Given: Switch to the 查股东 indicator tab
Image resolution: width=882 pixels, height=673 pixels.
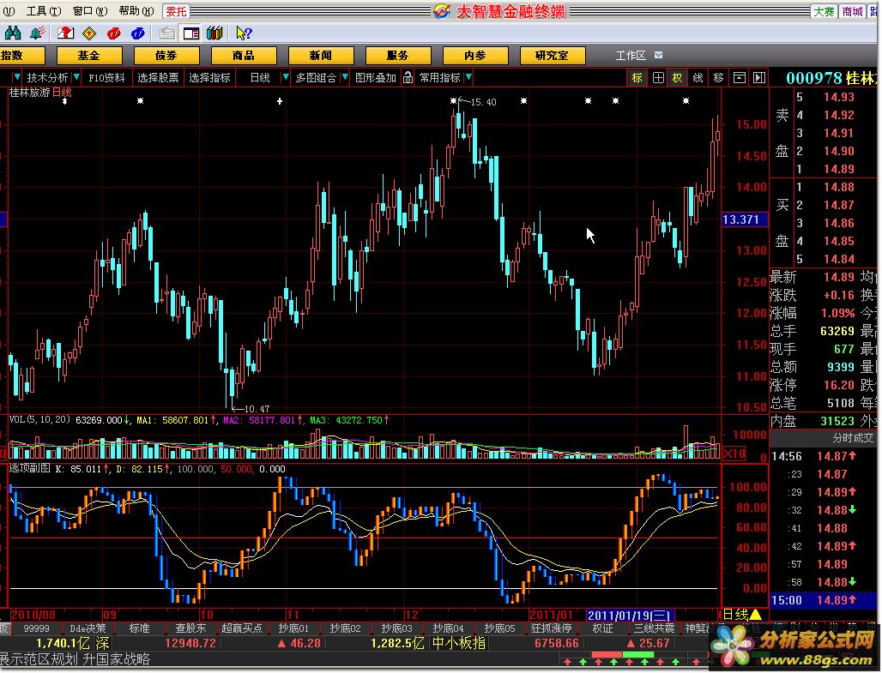Looking at the screenshot, I should tap(190, 628).
